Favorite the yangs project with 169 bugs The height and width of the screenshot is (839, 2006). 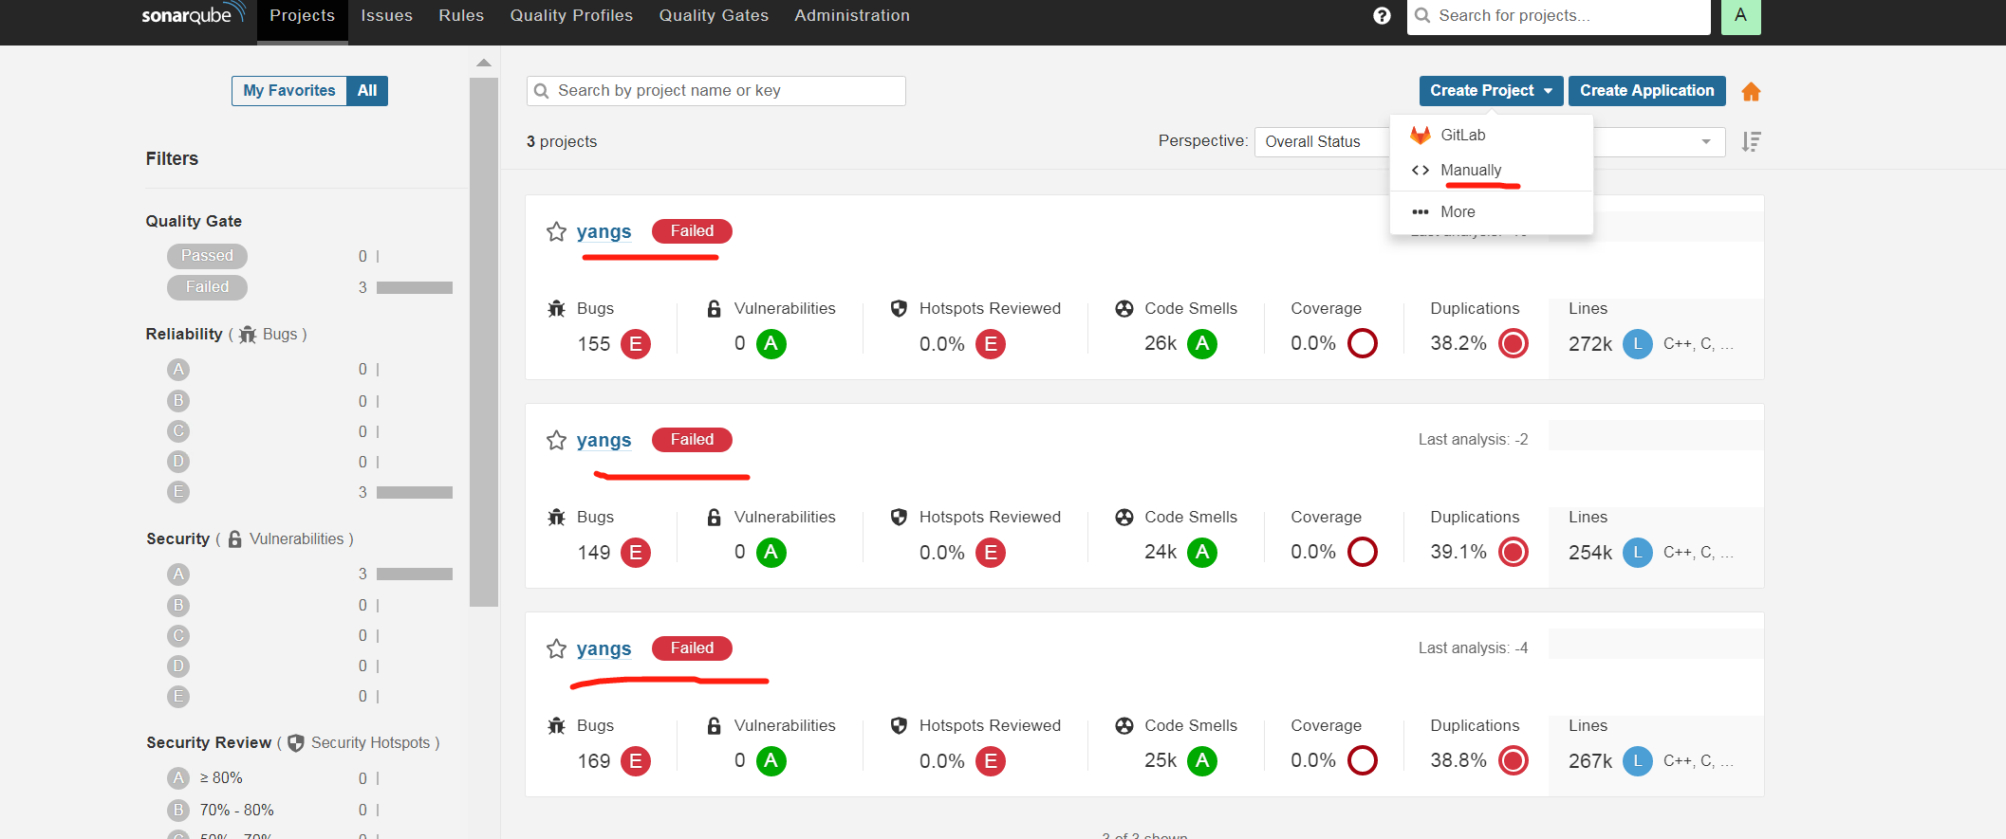pos(556,648)
